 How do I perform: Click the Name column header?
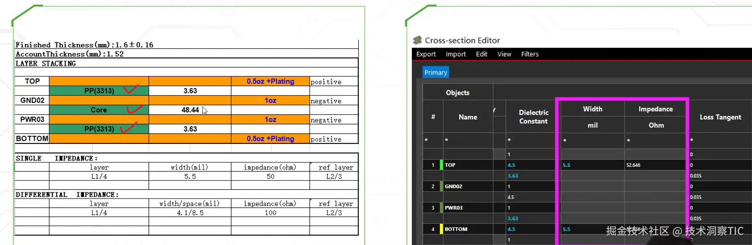click(x=468, y=117)
